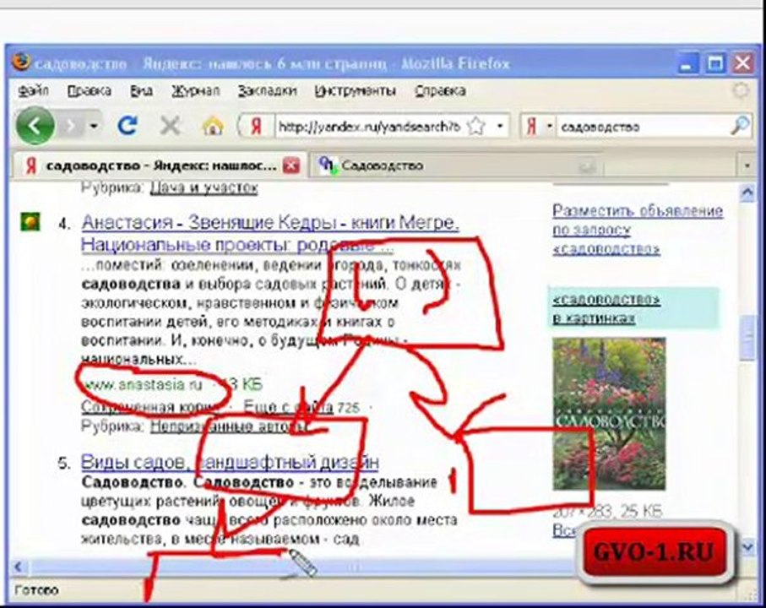766x608 pixels.
Task: Open the history dropdown next to Forward
Action: click(x=94, y=127)
